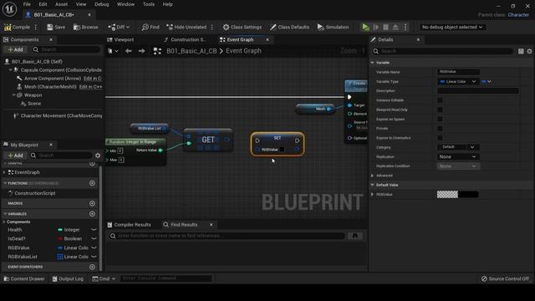Open the Debug menu
This screenshot has width=535, height=301.
point(102,4)
